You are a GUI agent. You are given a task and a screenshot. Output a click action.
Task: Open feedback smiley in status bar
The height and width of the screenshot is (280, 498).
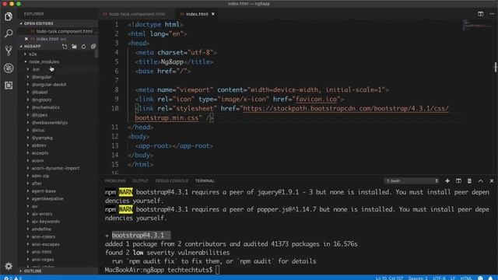point(481,278)
